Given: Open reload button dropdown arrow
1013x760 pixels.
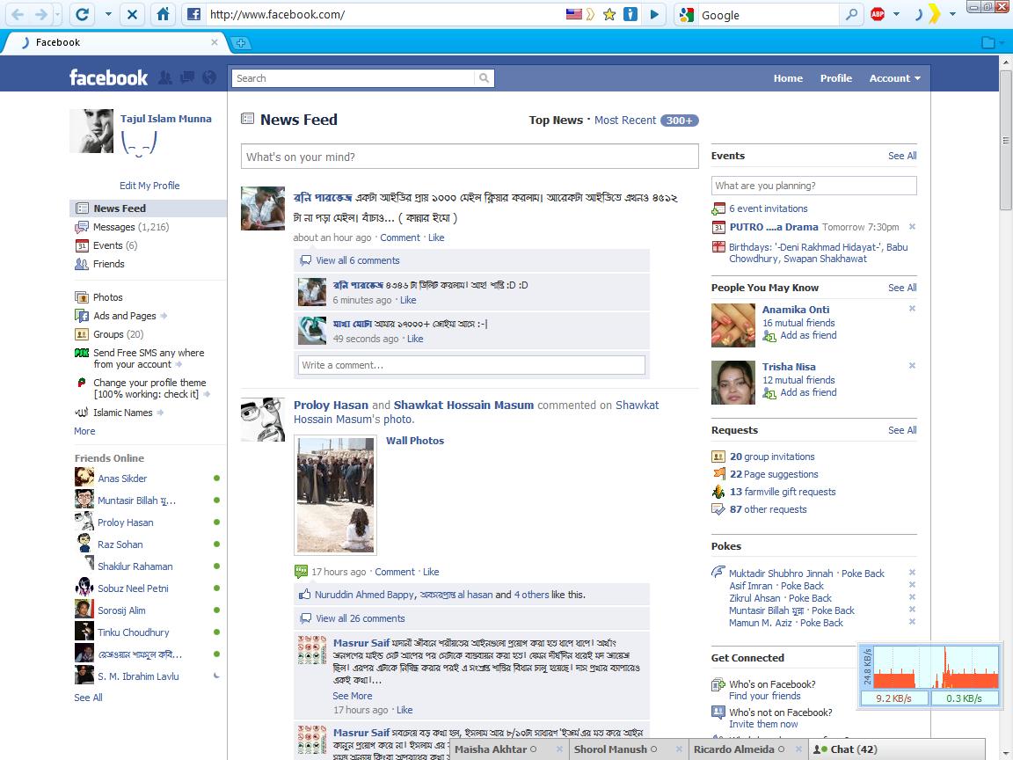Looking at the screenshot, I should point(108,14).
